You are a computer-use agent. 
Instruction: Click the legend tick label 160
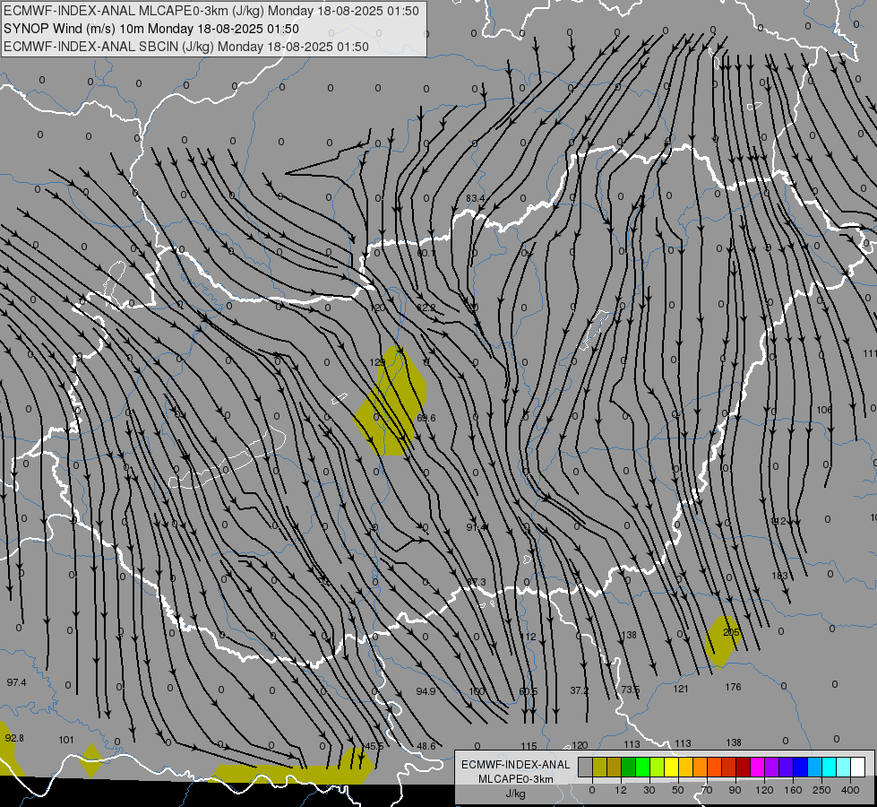793,790
